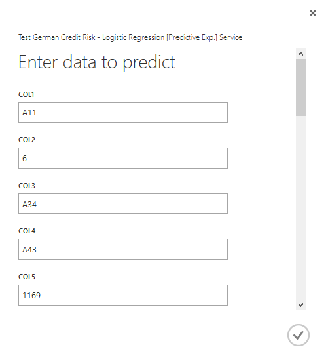Focus the COL1 input field

(x=123, y=112)
